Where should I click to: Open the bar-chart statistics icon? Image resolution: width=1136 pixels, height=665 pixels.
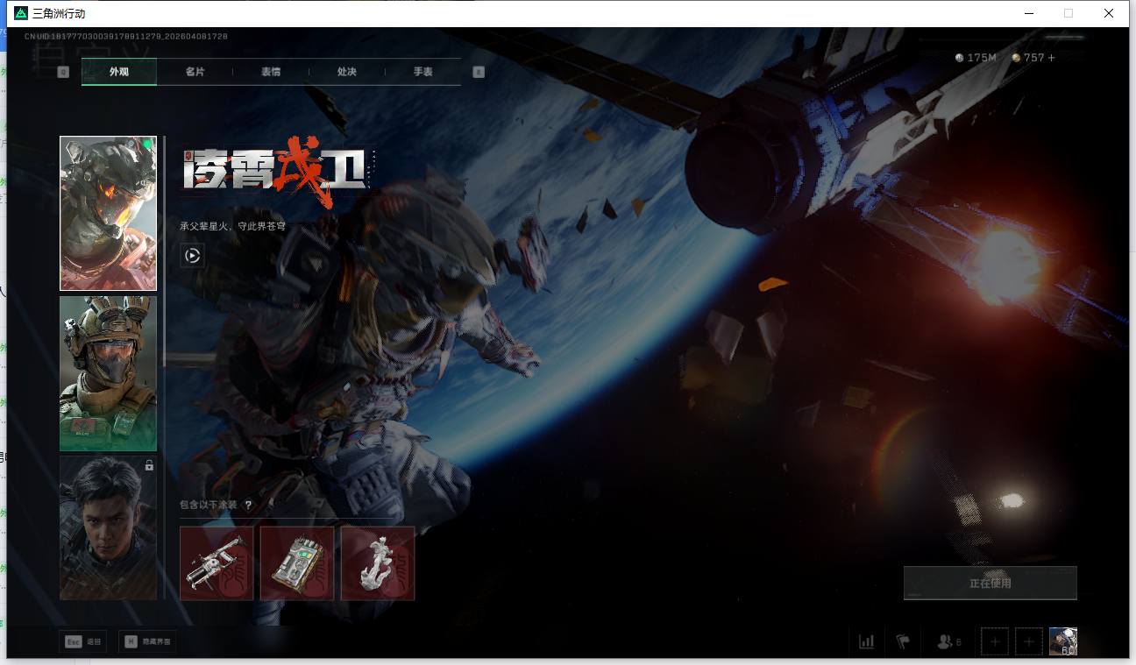(867, 642)
